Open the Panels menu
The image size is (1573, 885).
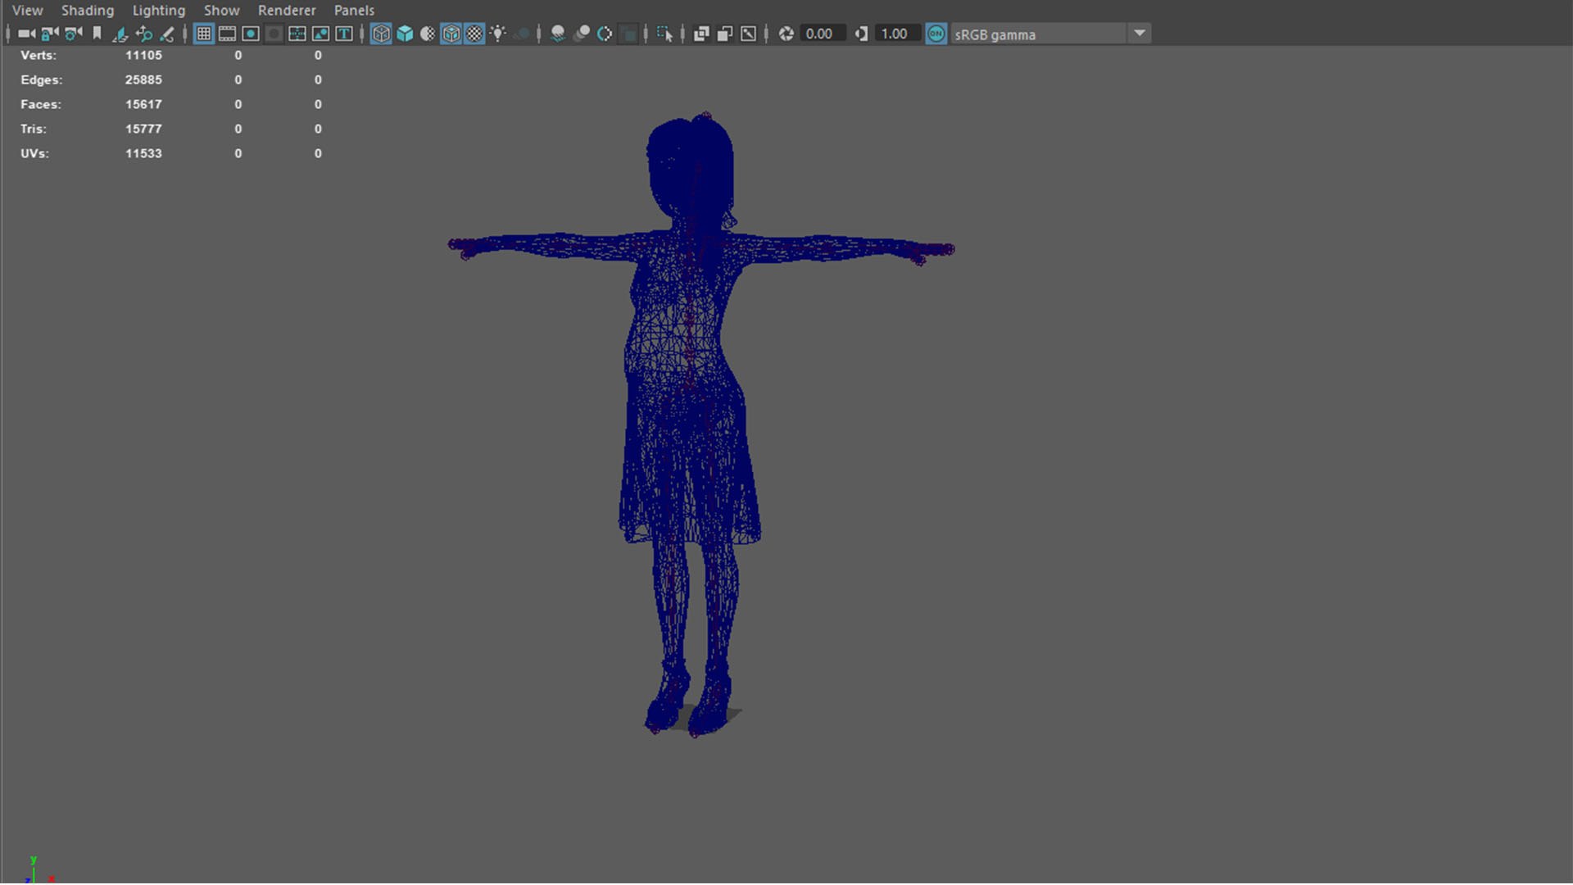tap(354, 11)
